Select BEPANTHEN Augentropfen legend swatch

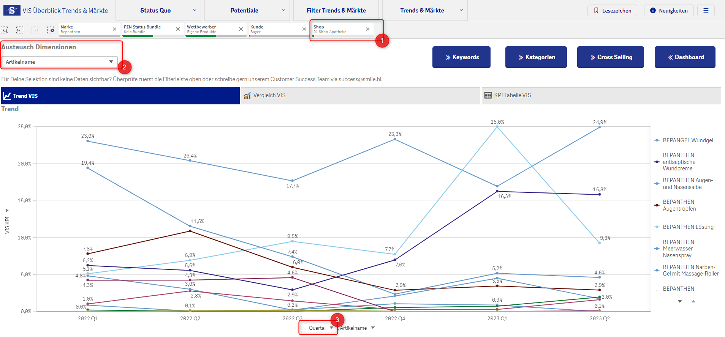[x=657, y=205]
